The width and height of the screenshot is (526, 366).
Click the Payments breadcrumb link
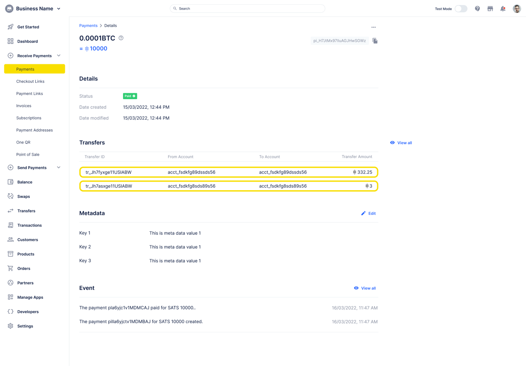click(x=88, y=26)
